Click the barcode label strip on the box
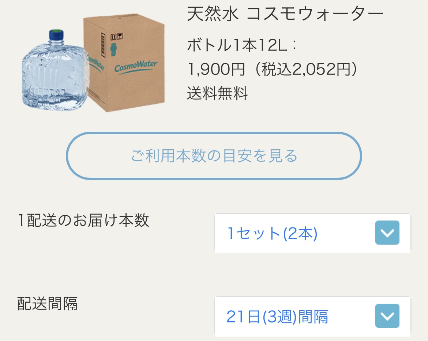This screenshot has height=341, width=428. pyautogui.click(x=103, y=45)
